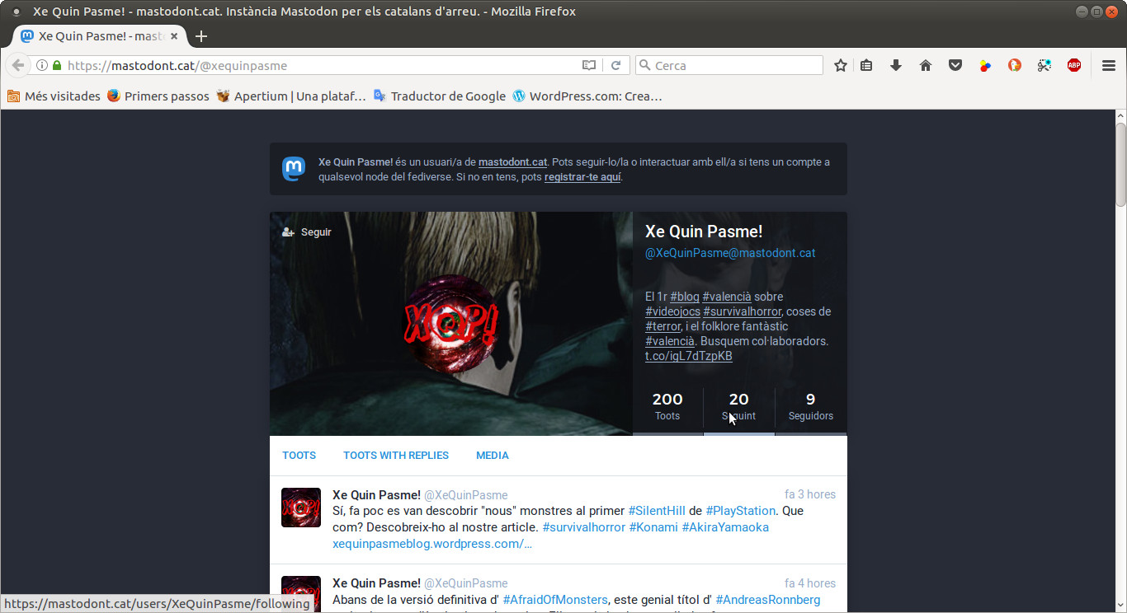Viewport: 1127px width, 613px height.
Task: Open the Adblock Plus ABP icon
Action: point(1073,66)
